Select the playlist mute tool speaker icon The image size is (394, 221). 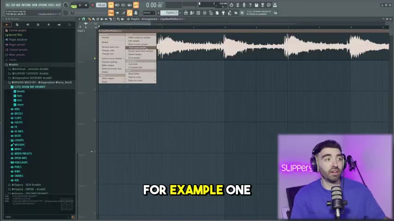click(102, 19)
